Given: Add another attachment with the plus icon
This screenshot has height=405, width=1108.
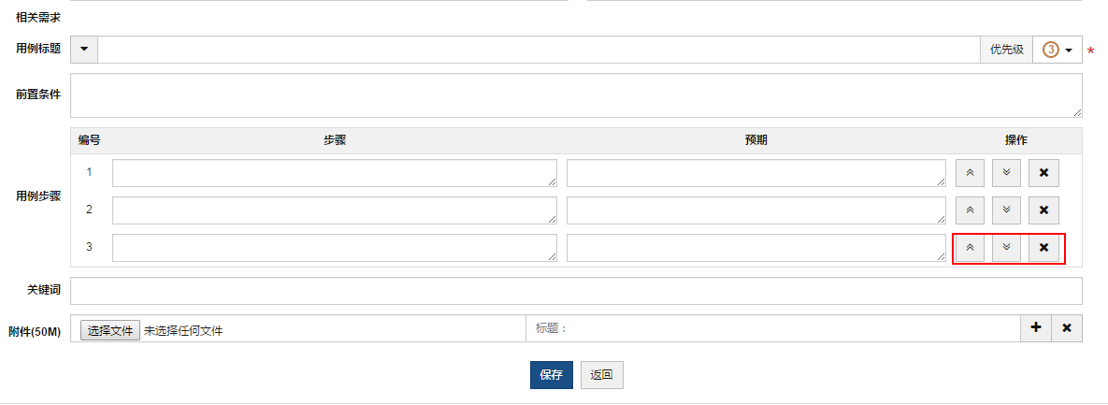Looking at the screenshot, I should click(1035, 328).
